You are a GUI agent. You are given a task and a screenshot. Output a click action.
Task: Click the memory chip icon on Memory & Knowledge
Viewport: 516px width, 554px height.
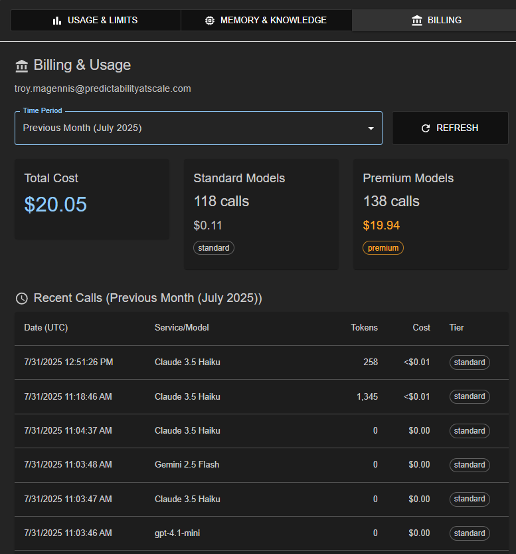[x=210, y=21]
